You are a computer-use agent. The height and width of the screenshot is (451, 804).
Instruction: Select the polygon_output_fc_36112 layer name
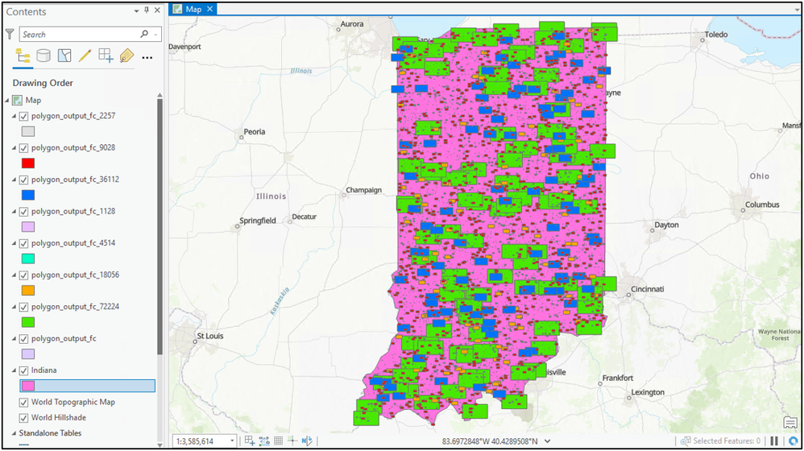click(x=75, y=180)
